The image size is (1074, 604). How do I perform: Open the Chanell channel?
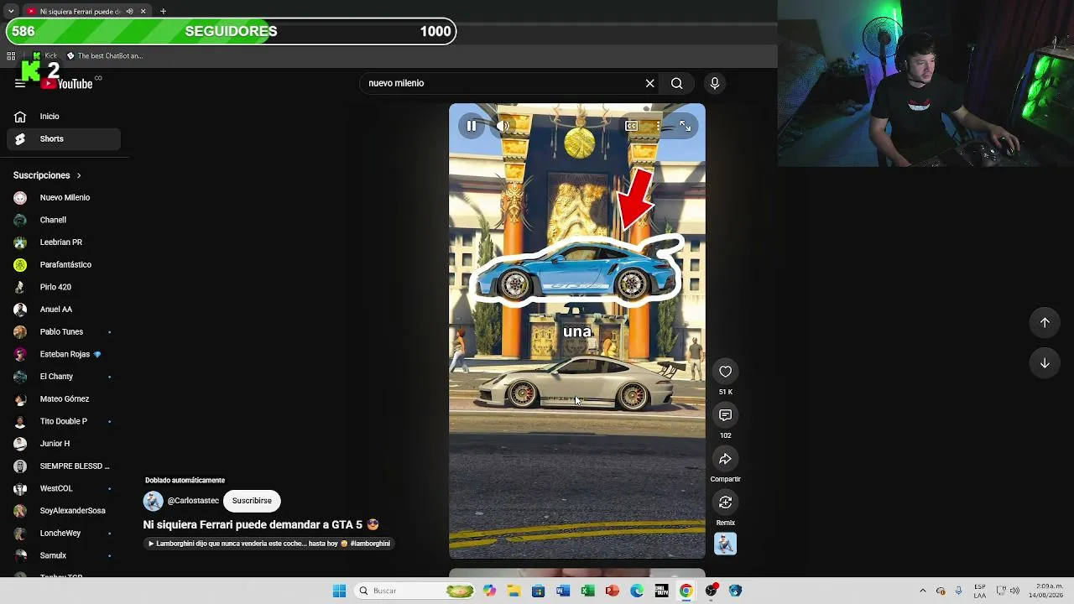(x=64, y=220)
